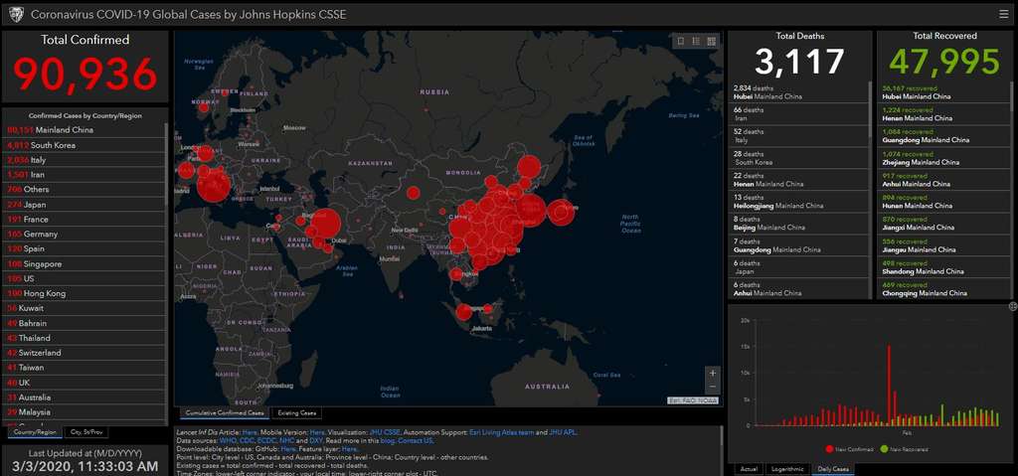Show the Existing Cases map tab
This screenshot has width=1018, height=476.
tap(295, 412)
